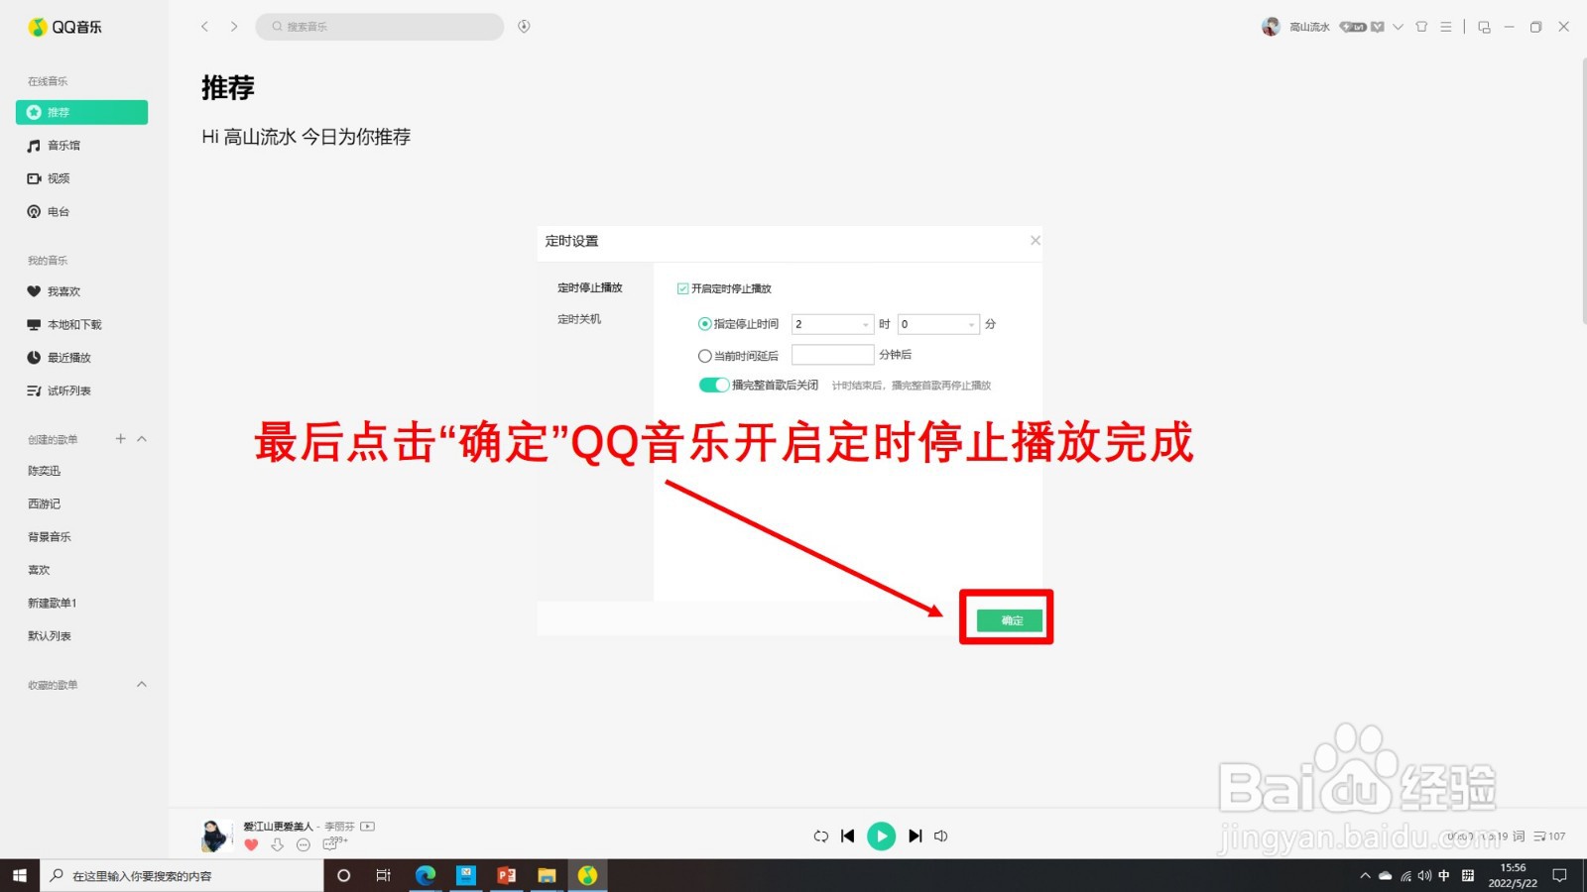Select the 当前时间延后 radio button
Viewport: 1587px width, 892px height.
tap(704, 356)
